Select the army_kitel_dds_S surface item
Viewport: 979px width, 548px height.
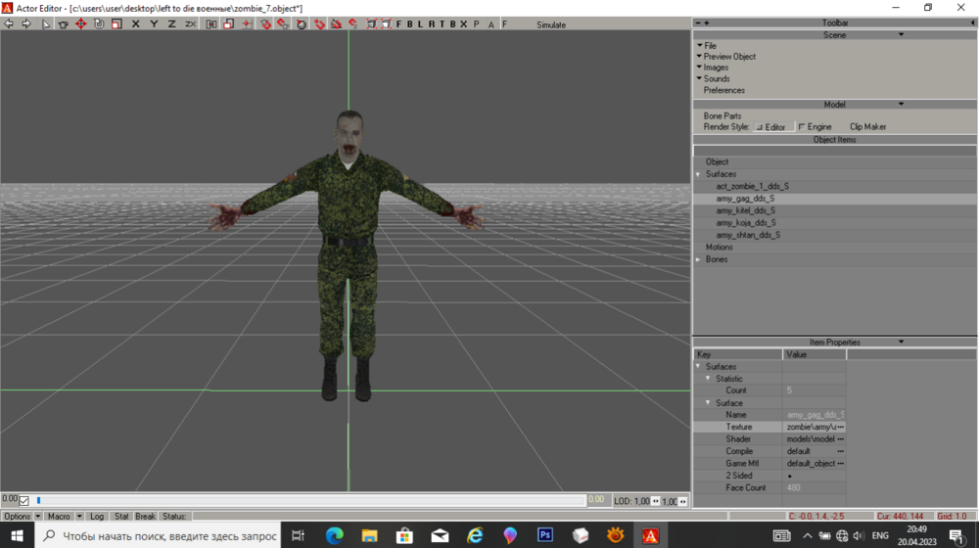[x=745, y=210]
